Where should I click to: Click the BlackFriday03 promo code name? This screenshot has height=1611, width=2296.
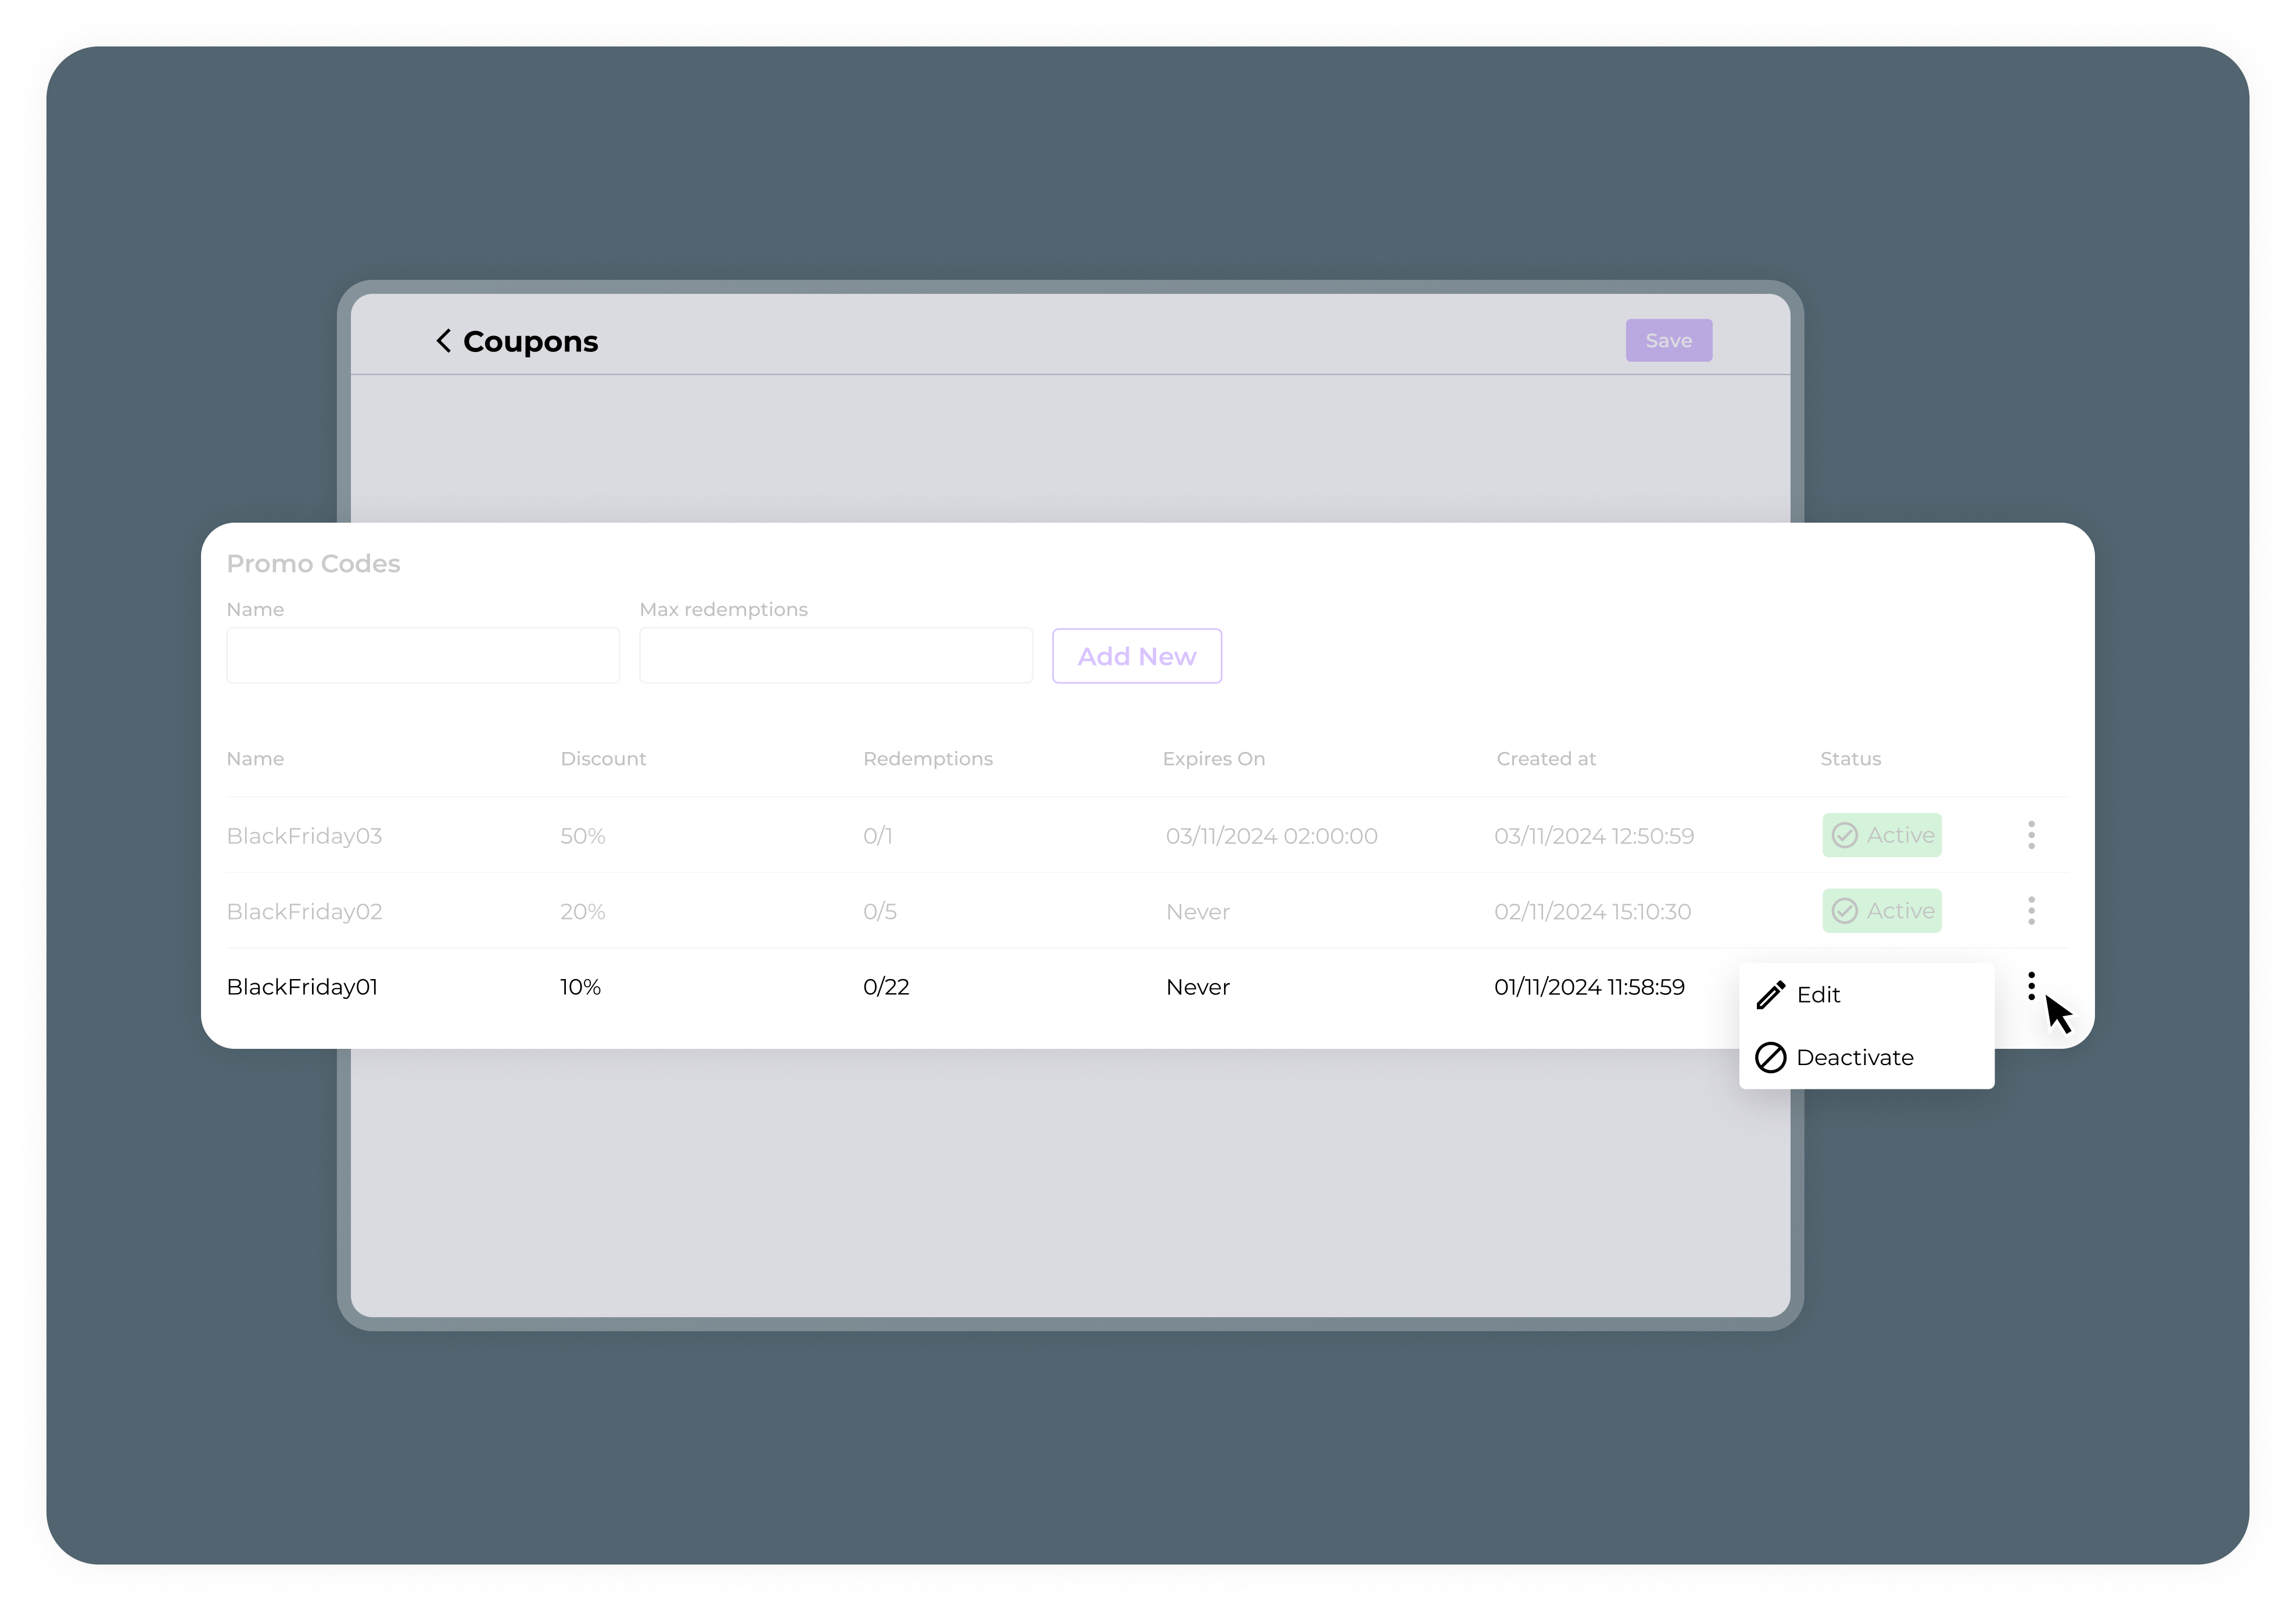point(304,836)
